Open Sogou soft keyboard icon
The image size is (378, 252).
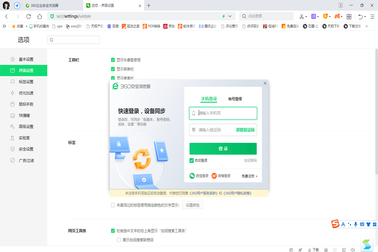tap(362, 224)
